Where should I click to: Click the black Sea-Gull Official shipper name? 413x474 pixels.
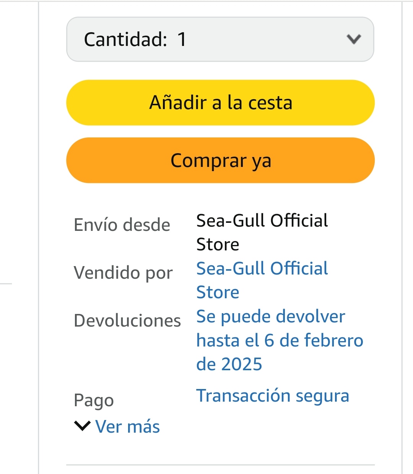pyautogui.click(x=262, y=221)
